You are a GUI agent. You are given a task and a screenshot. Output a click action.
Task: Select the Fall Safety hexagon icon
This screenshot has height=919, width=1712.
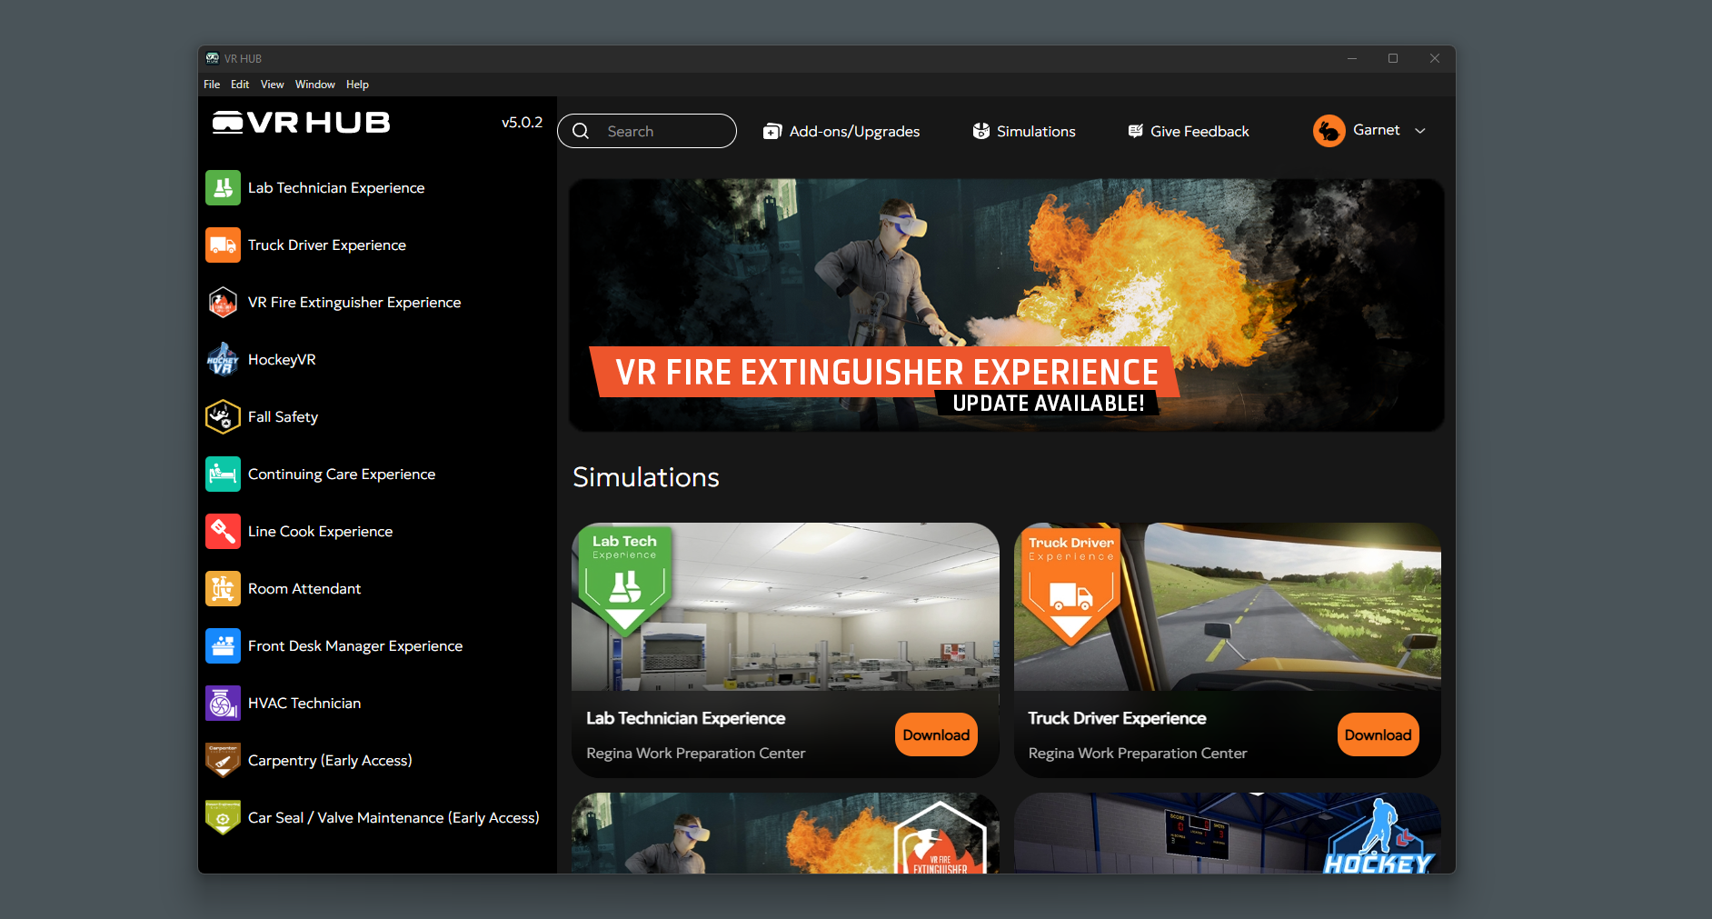tap(223, 417)
